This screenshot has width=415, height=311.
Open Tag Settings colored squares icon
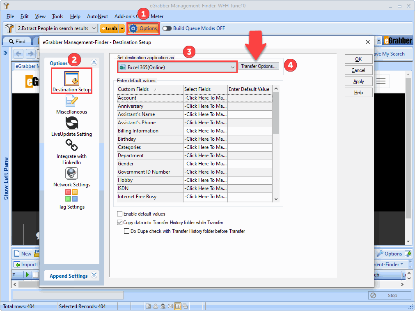pyautogui.click(x=71, y=195)
